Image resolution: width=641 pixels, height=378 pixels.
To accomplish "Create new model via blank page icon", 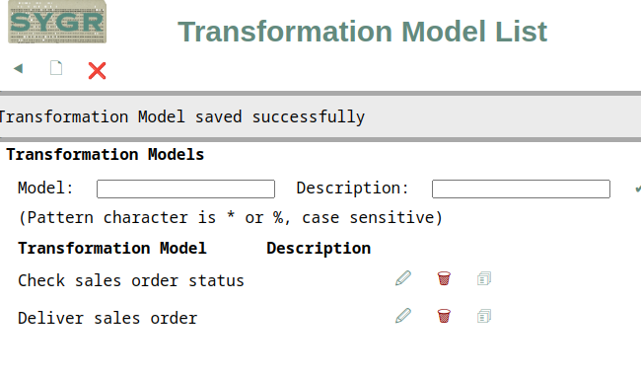I will (x=56, y=68).
